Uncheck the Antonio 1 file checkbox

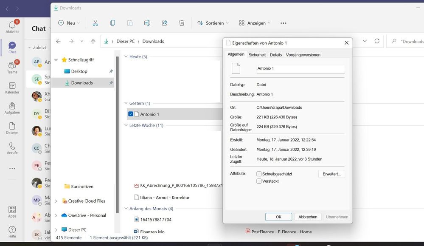point(131,114)
